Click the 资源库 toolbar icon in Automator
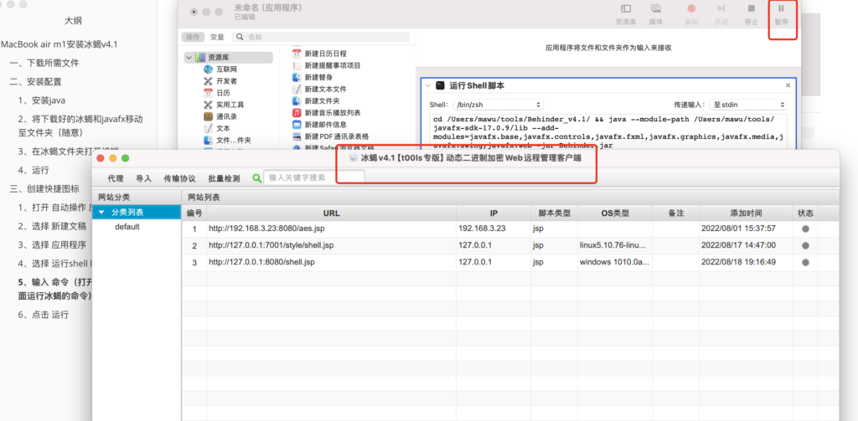858x421 pixels. pyautogui.click(x=625, y=9)
